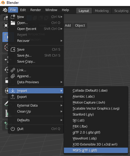This screenshot has width=130, height=156.
Task: Open the Render menu
Action: (x=36, y=10)
